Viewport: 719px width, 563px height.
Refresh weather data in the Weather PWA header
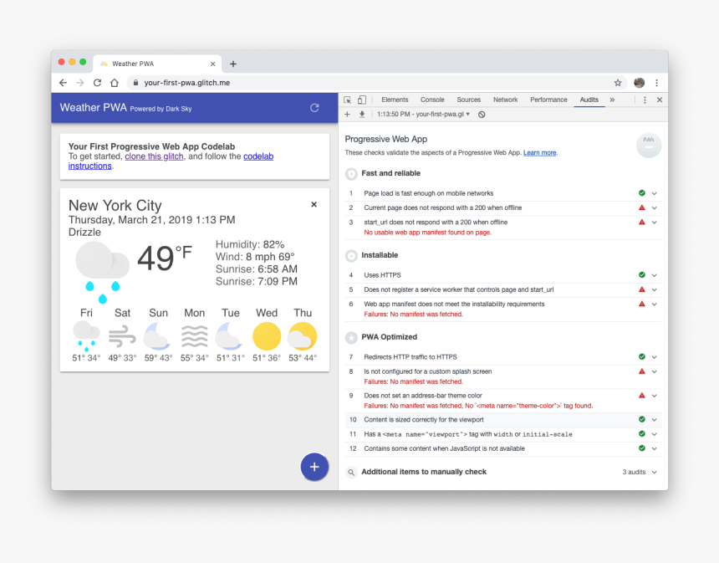(x=314, y=108)
